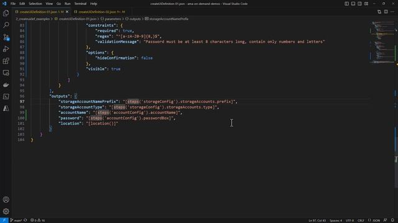Open the terminal-style panel icon in activity bar
This screenshot has height=223, width=398.
click(x=6, y=97)
